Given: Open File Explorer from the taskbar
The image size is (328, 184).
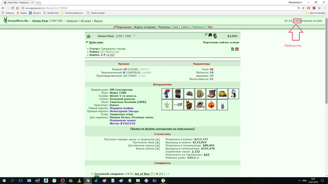Looking at the screenshot, I should coord(138,181).
